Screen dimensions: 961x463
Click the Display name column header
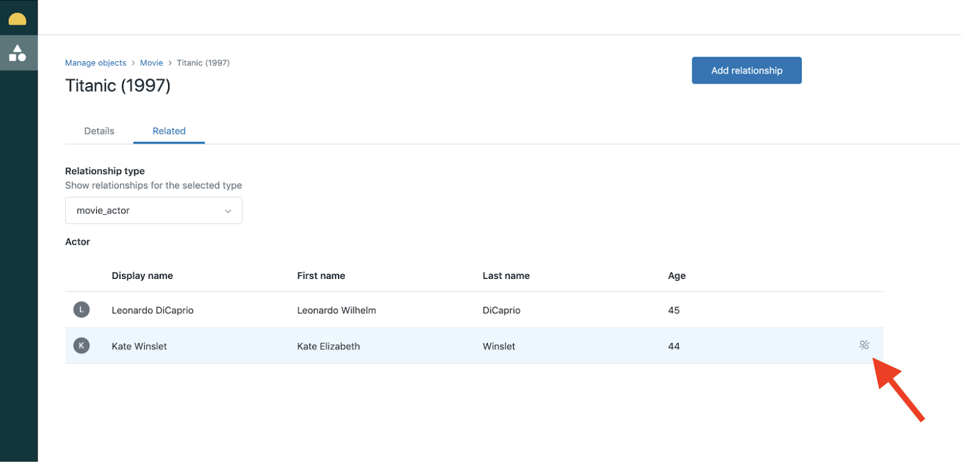coord(142,276)
